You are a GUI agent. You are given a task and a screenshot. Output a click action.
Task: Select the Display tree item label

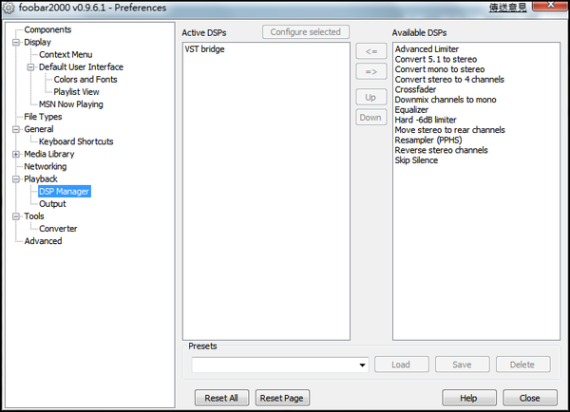[37, 42]
